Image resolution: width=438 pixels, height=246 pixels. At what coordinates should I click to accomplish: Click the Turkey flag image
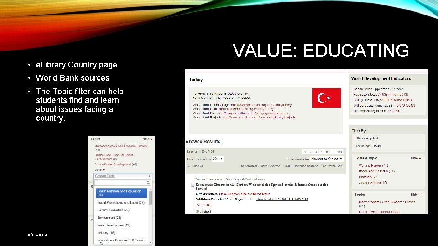326,98
